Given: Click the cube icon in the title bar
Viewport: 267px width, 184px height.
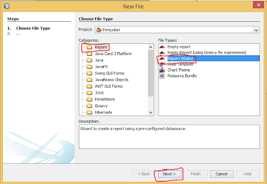Looking at the screenshot, I should click(x=7, y=6).
